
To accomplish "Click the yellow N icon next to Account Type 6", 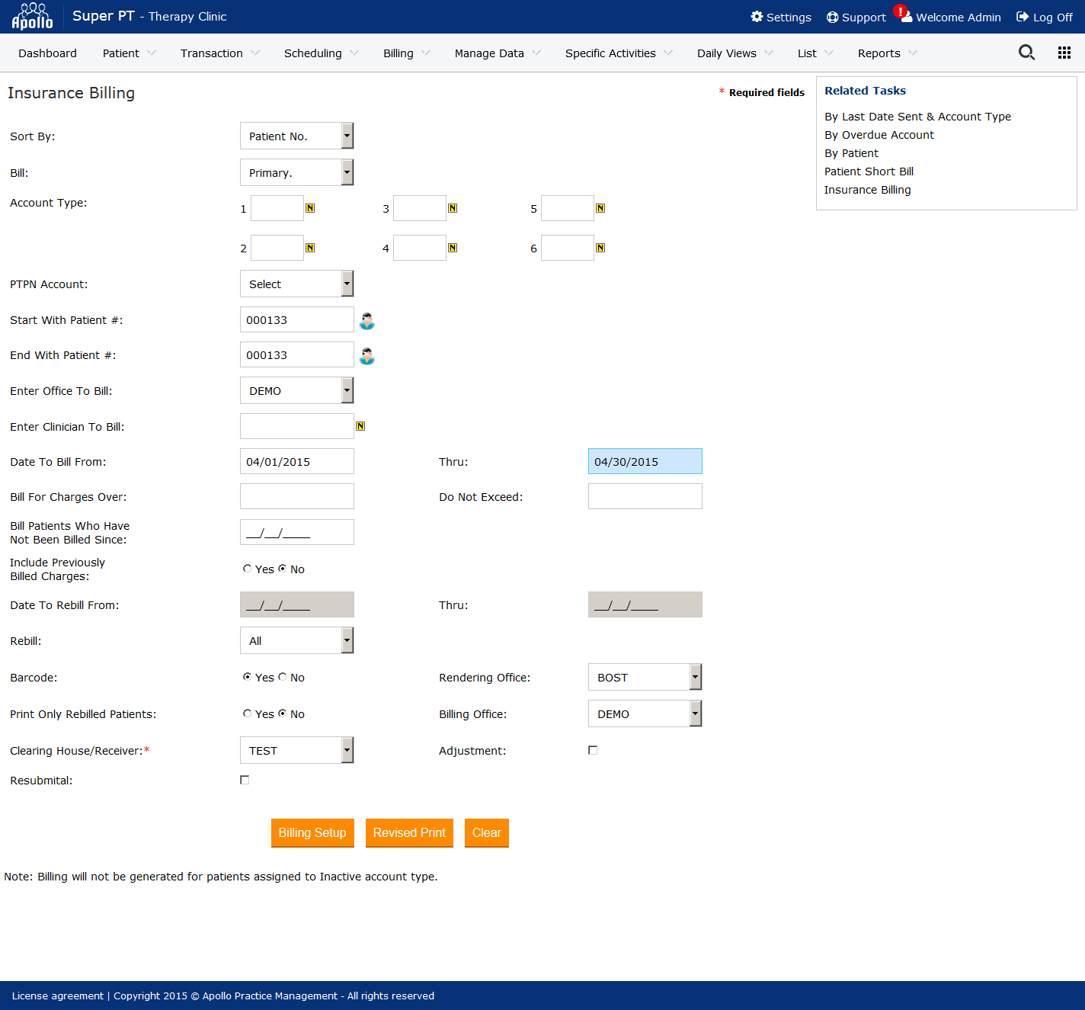I will (600, 248).
